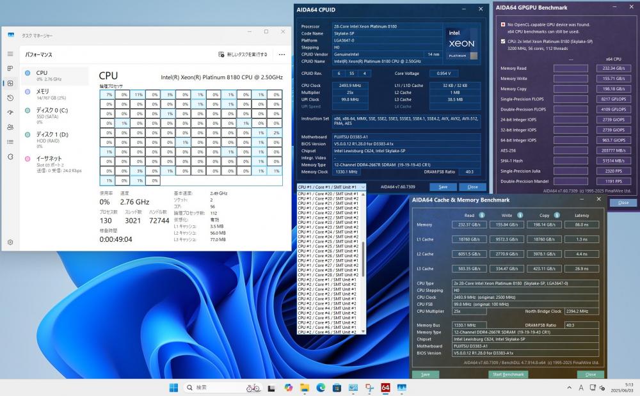Image resolution: width=640 pixels, height=396 pixels.
Task: Open the taskbar clock and date
Action: [x=621, y=388]
